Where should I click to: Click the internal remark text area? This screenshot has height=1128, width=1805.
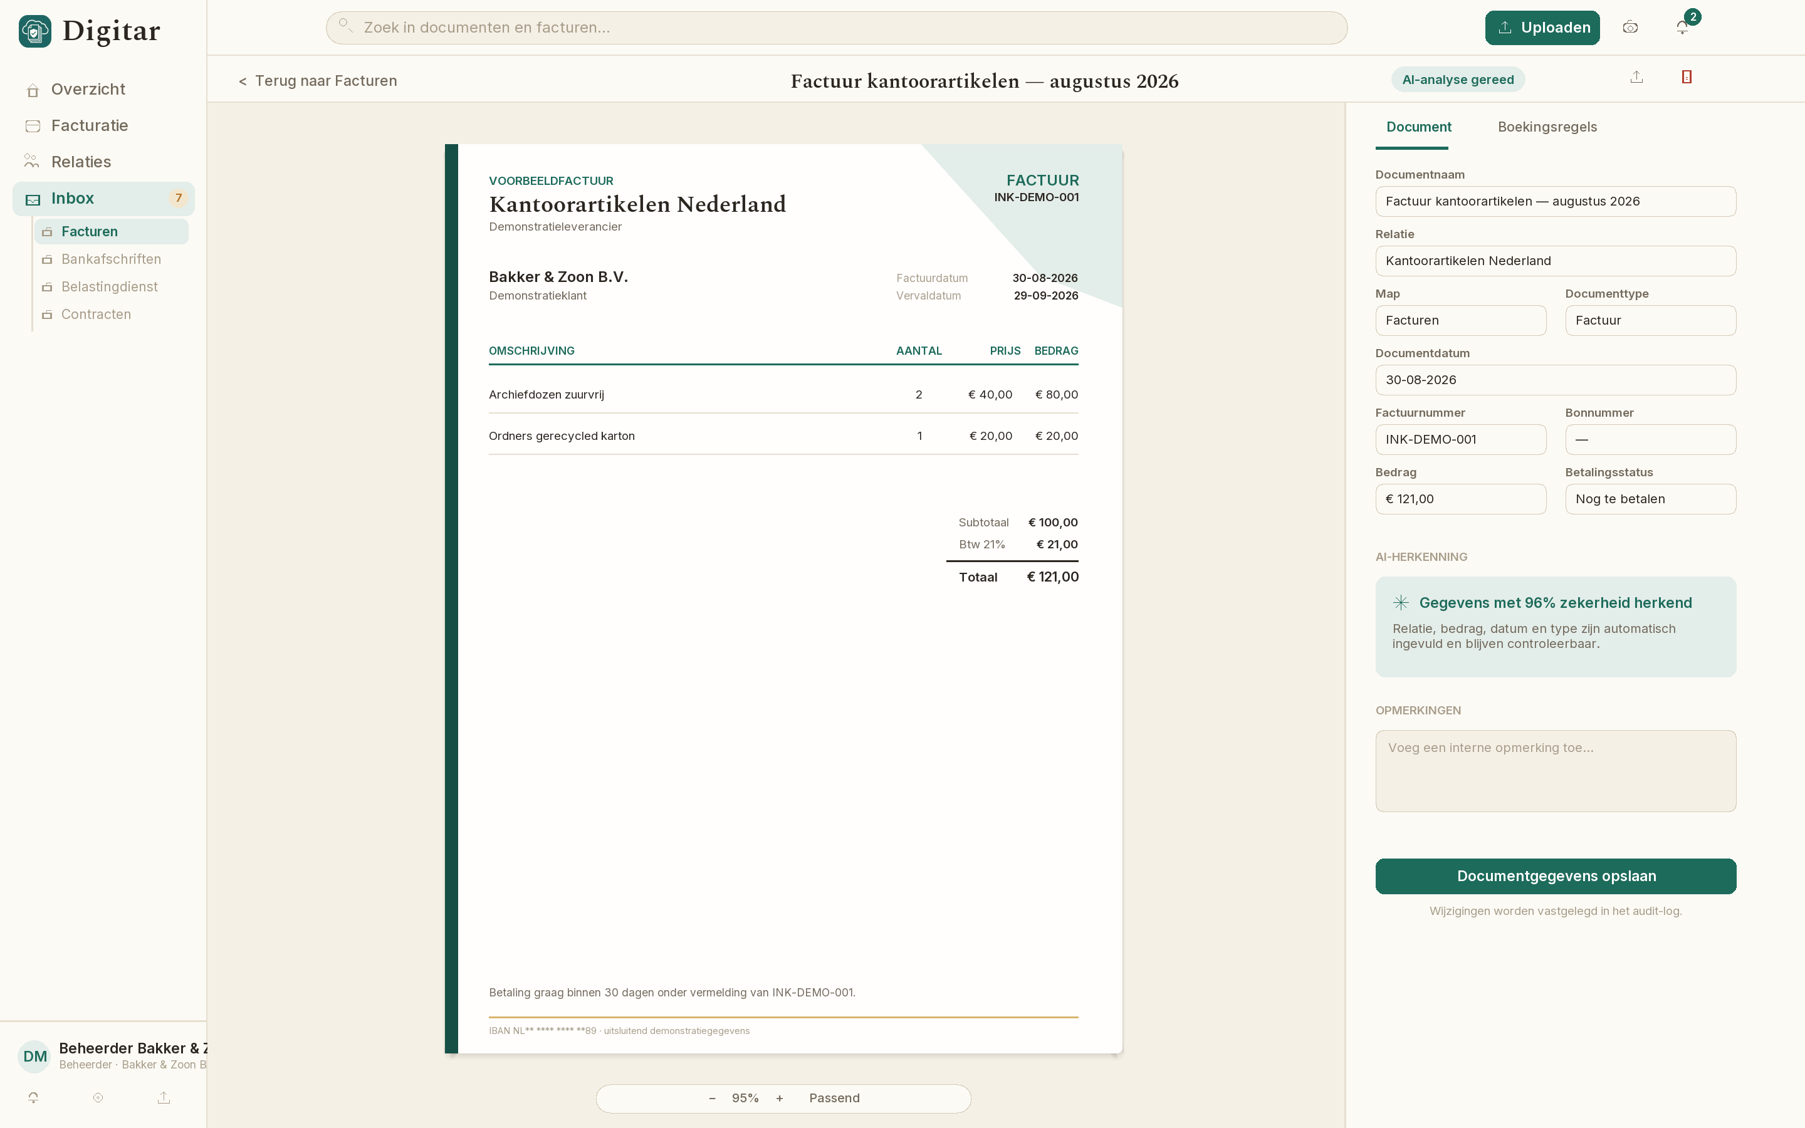tap(1555, 771)
